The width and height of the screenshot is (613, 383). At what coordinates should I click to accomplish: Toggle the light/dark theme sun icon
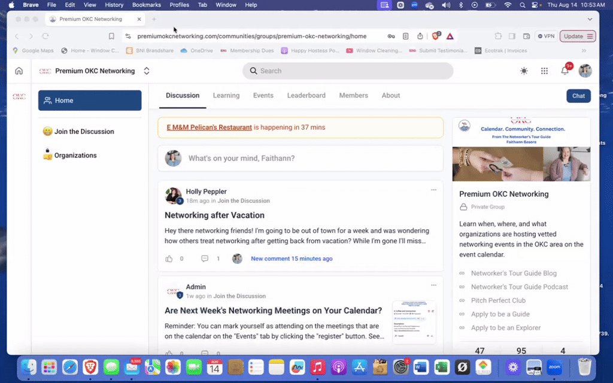[x=524, y=71]
